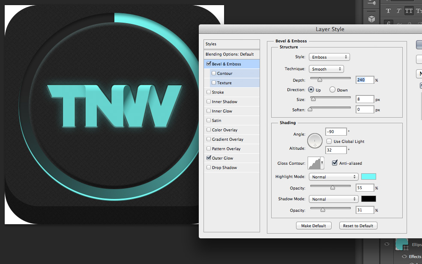422x264 pixels.
Task: Check the Pattern Overlay checkbox
Action: tap(209, 148)
